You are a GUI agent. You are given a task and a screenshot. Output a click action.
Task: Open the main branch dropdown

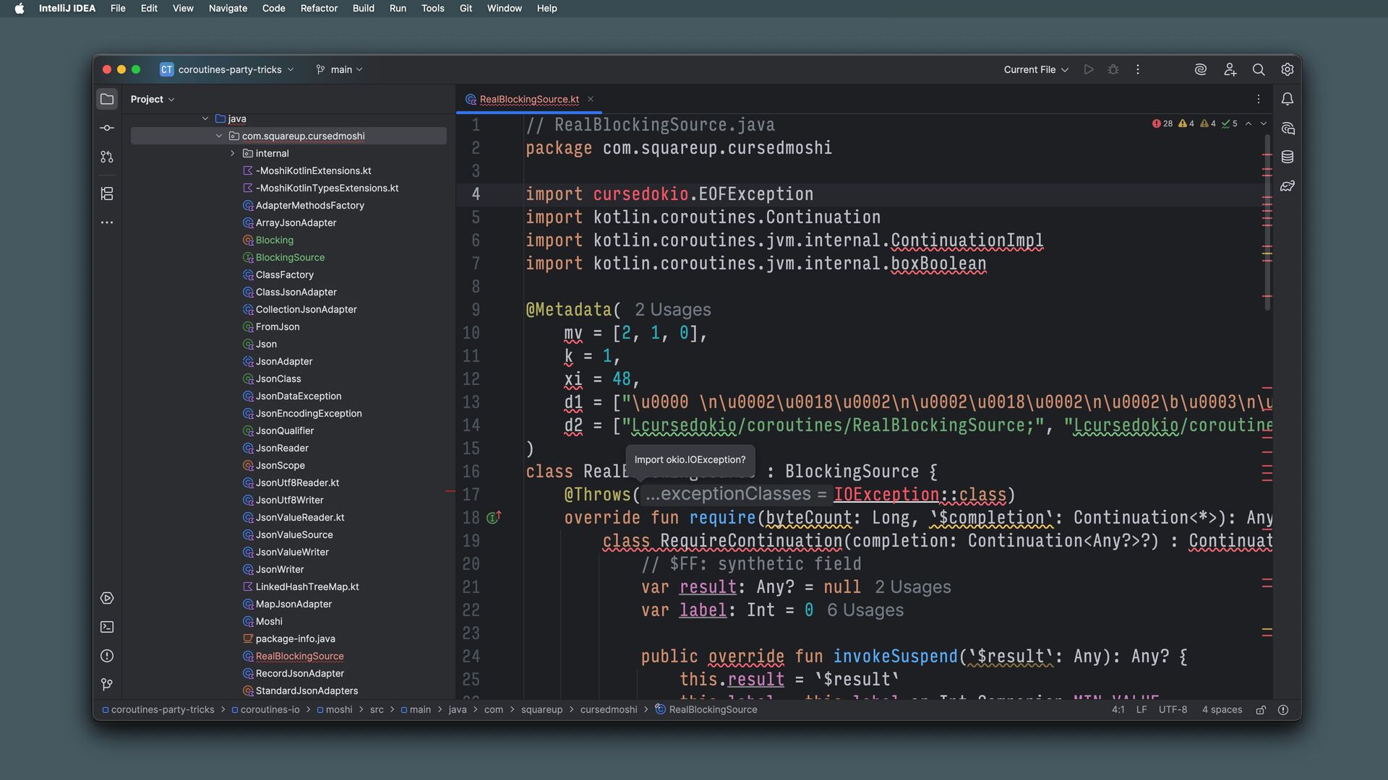[339, 69]
